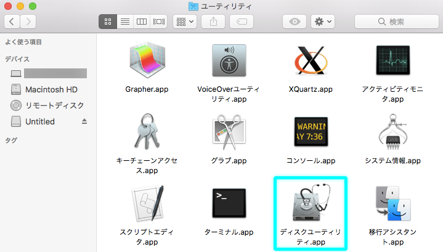The width and height of the screenshot is (443, 252).
Task: Click the Grapher.app file name label
Action: (x=147, y=89)
